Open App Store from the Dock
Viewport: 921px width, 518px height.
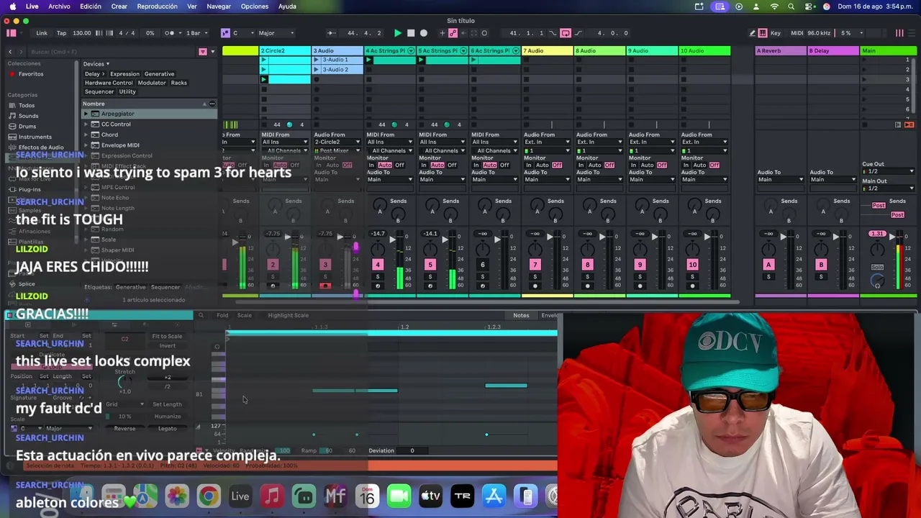494,496
